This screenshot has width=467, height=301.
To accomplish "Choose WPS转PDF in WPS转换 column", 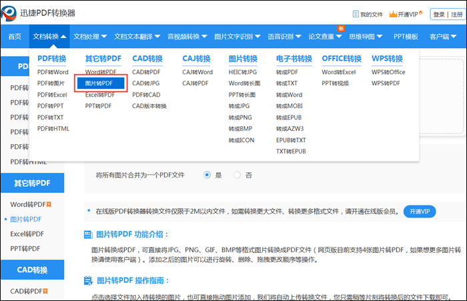I will click(386, 83).
